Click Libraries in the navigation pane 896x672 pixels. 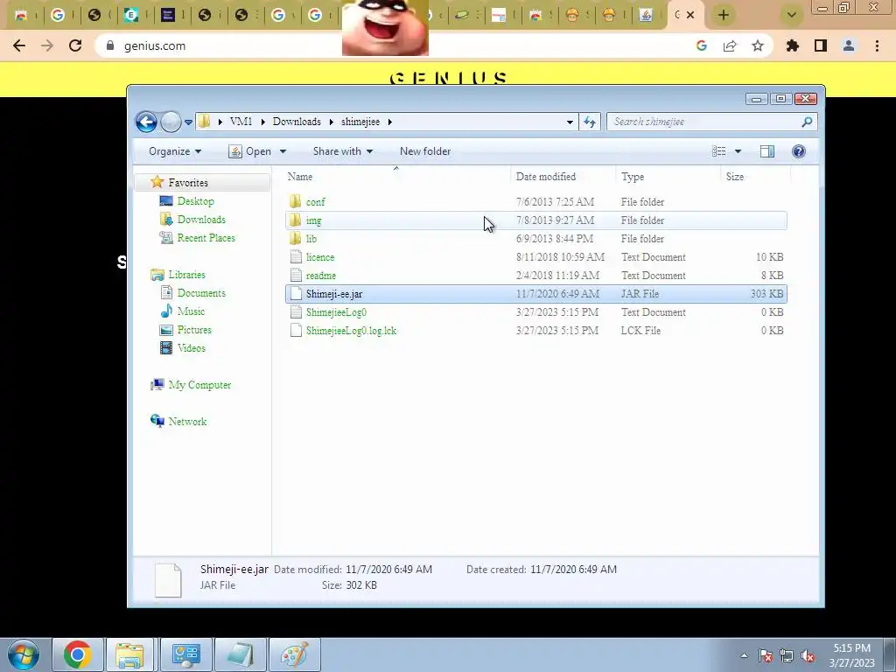tap(186, 275)
